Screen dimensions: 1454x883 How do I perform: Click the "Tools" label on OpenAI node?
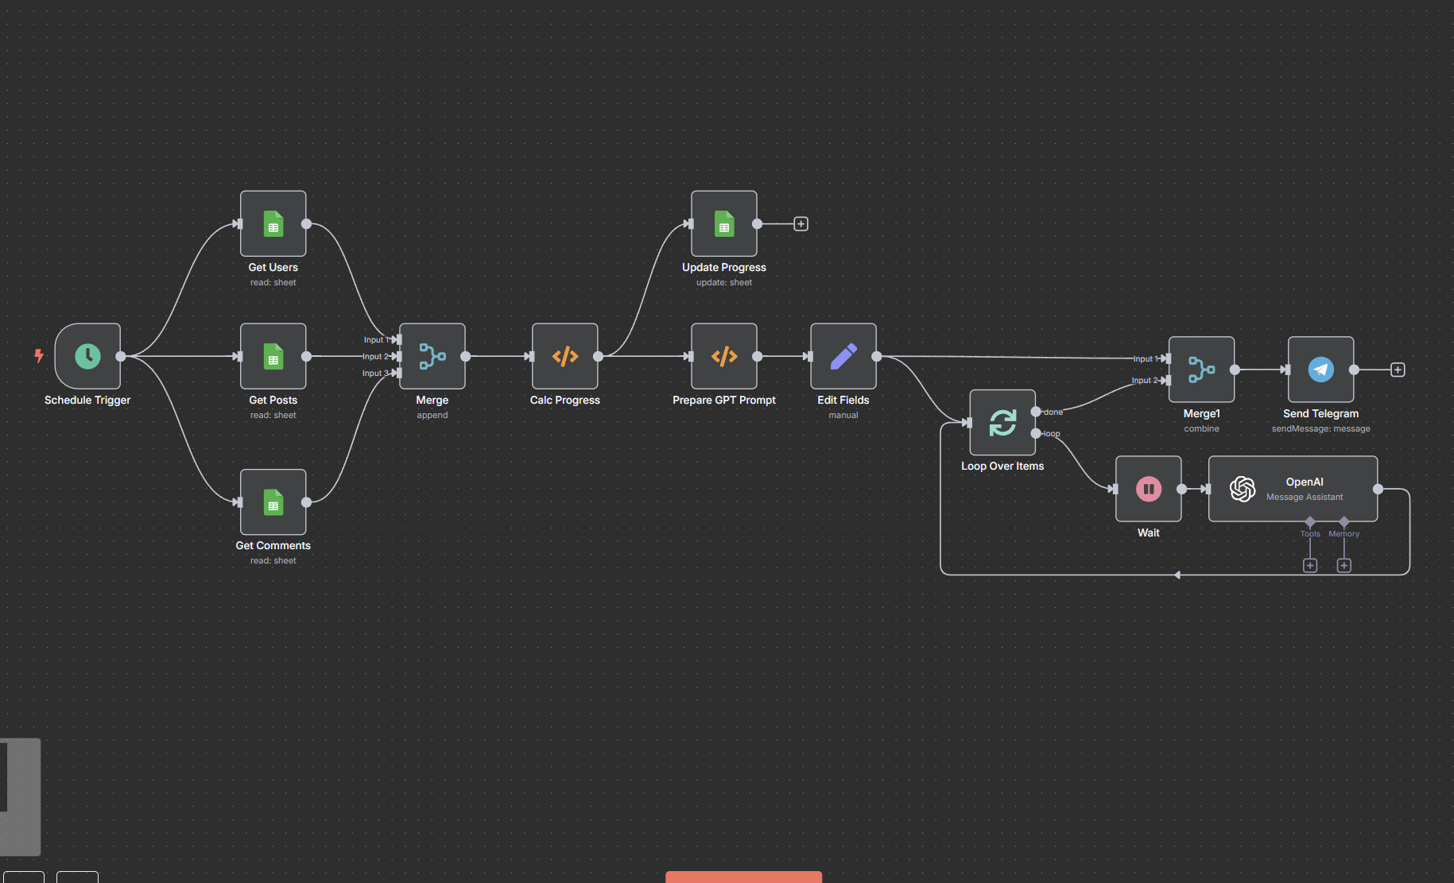[1310, 534]
